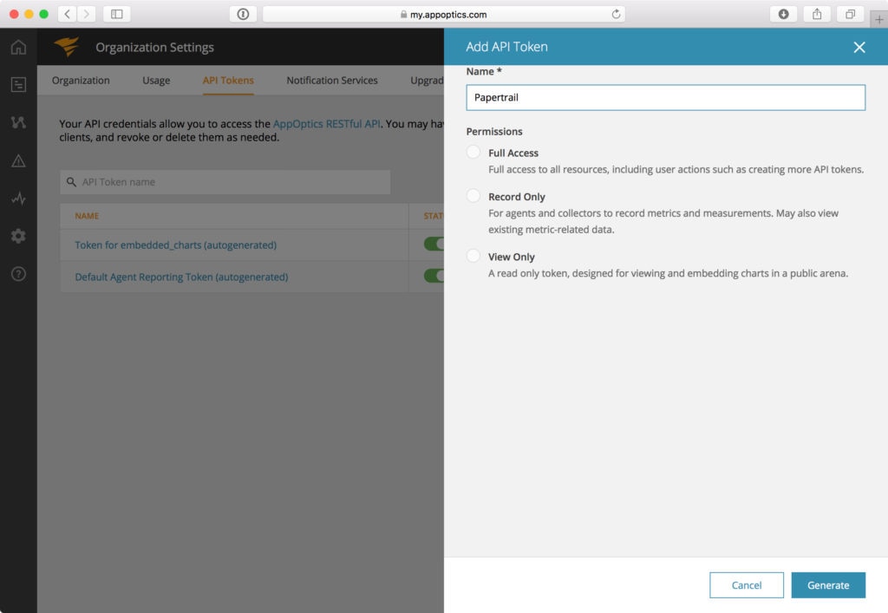Click the Name field containing Papertrail
This screenshot has width=888, height=613.
[665, 97]
